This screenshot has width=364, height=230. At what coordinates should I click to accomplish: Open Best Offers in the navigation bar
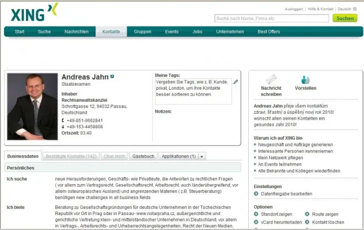point(269,32)
